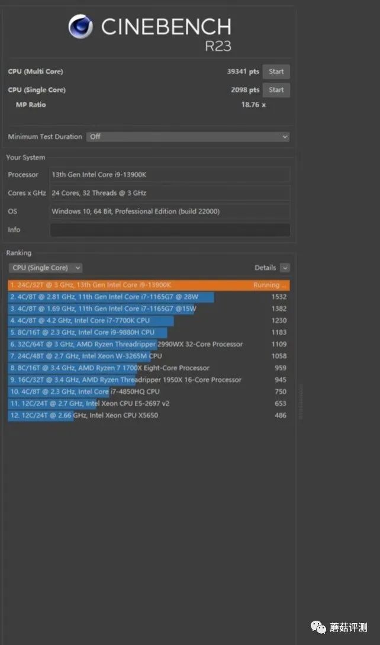Select ranking row Threadripper 2990WX
This screenshot has width=380, height=645.
(149, 344)
